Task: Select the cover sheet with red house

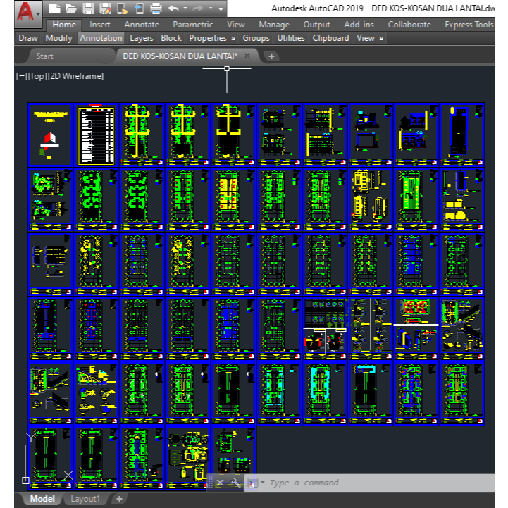Action: point(50,135)
